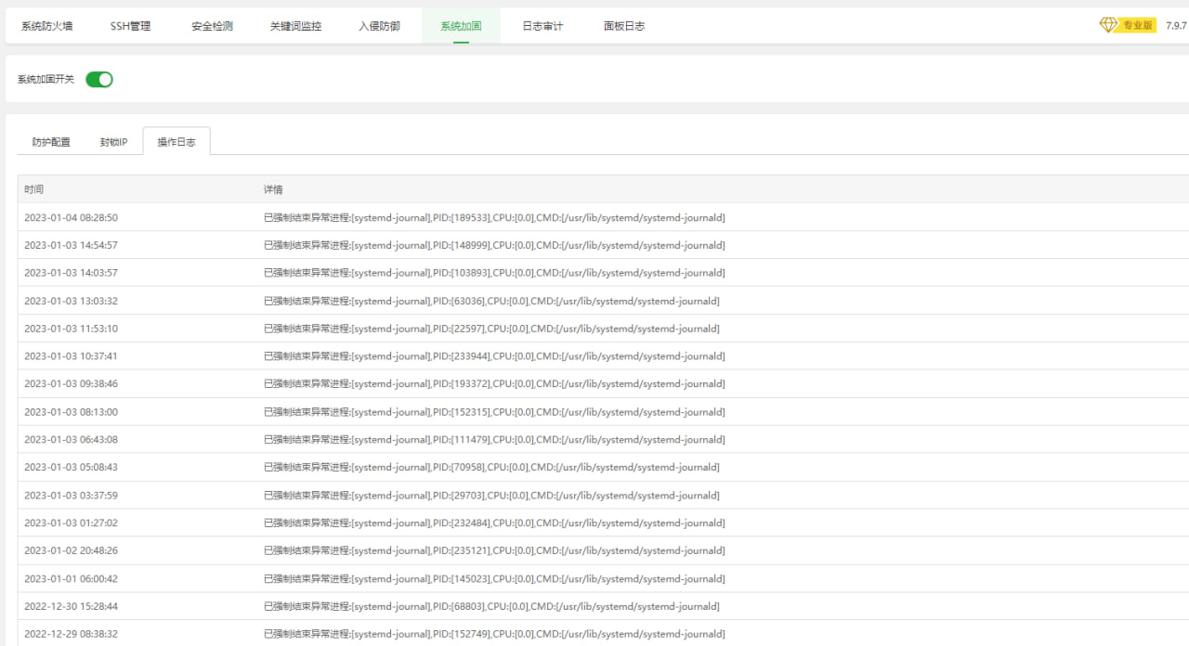Select timestamp 2023-01-03 03:37:59
Viewport: 1189px width, 646px height.
click(x=71, y=496)
